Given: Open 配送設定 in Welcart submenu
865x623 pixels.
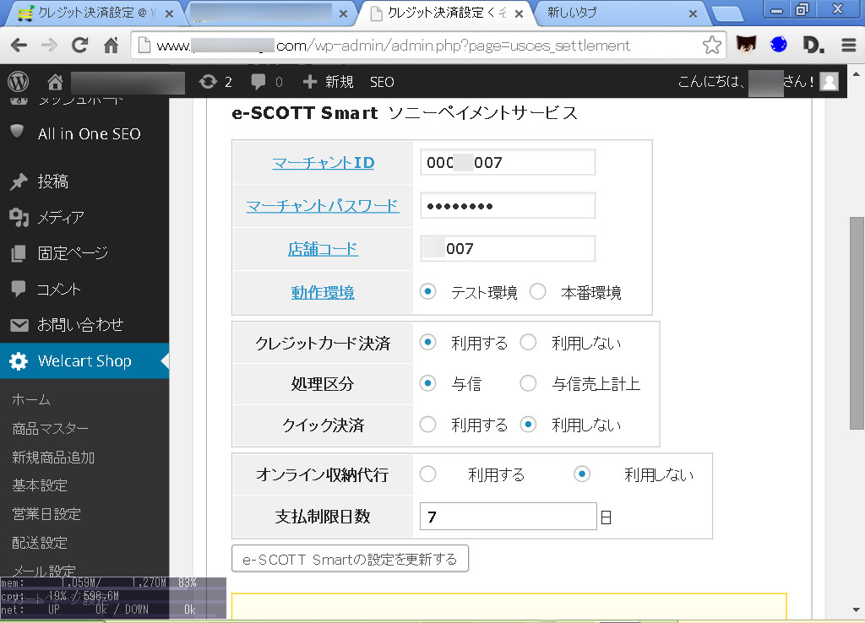Looking at the screenshot, I should pos(40,543).
